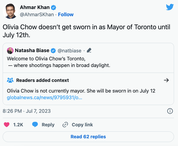Image resolution: width=178 pixels, height=146 pixels.
Task: Click the @AhmarSKhan handle
Action: tap(37, 14)
